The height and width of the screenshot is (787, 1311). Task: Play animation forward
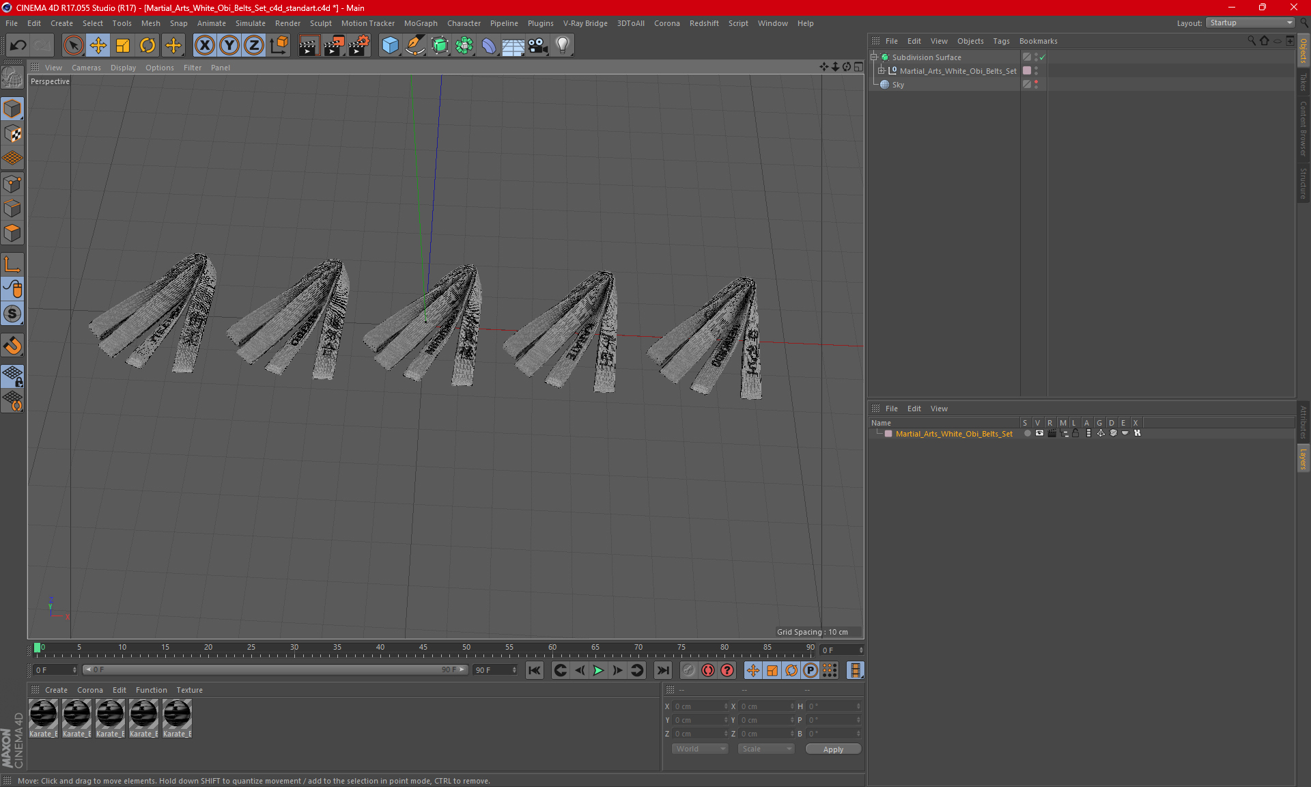click(x=598, y=671)
